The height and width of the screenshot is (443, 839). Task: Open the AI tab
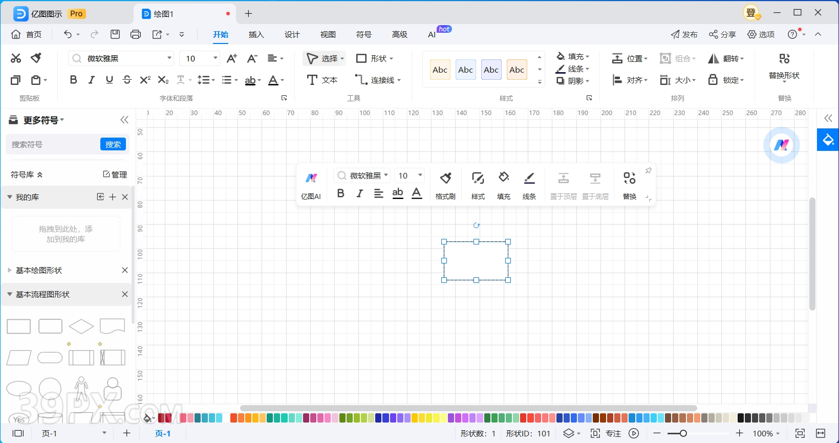pyautogui.click(x=432, y=34)
